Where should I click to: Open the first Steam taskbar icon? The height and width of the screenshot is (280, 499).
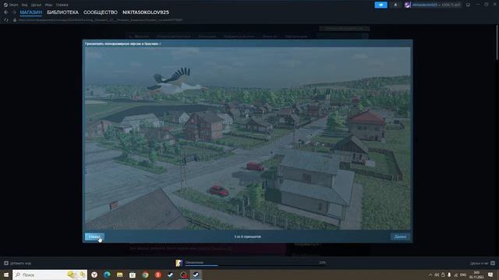click(171, 275)
